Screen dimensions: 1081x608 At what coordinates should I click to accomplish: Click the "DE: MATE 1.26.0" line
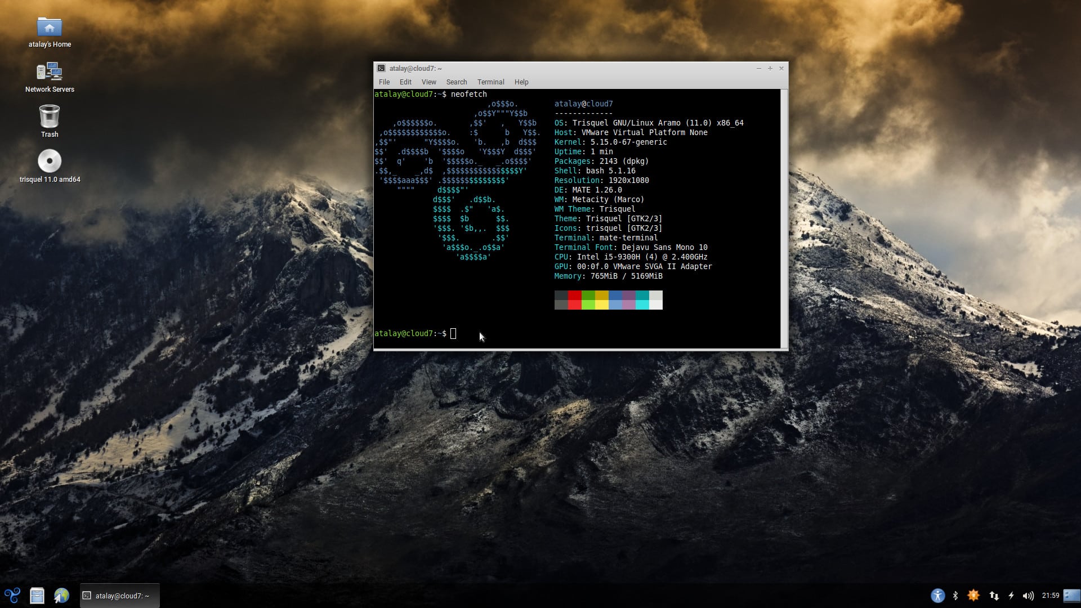click(588, 190)
